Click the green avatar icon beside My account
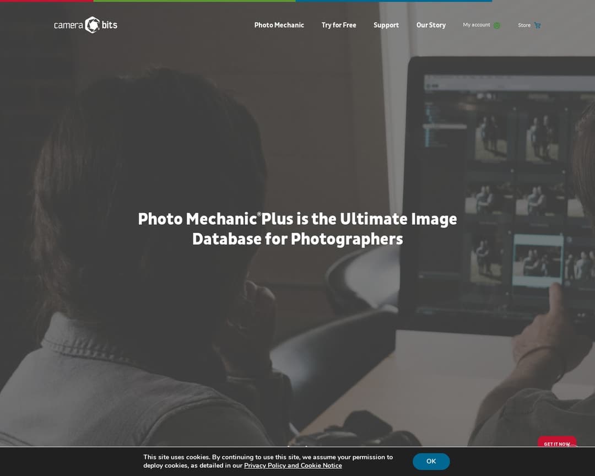 [497, 25]
